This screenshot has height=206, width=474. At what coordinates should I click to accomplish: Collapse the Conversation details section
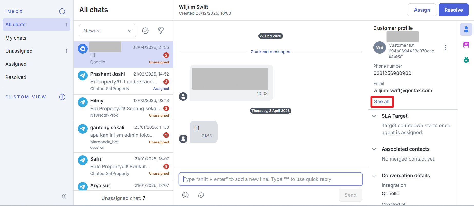click(x=374, y=176)
